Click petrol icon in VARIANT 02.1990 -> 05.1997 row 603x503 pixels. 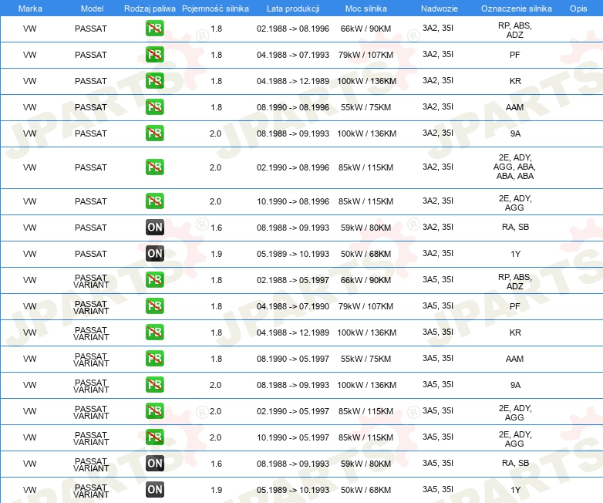[x=154, y=410]
